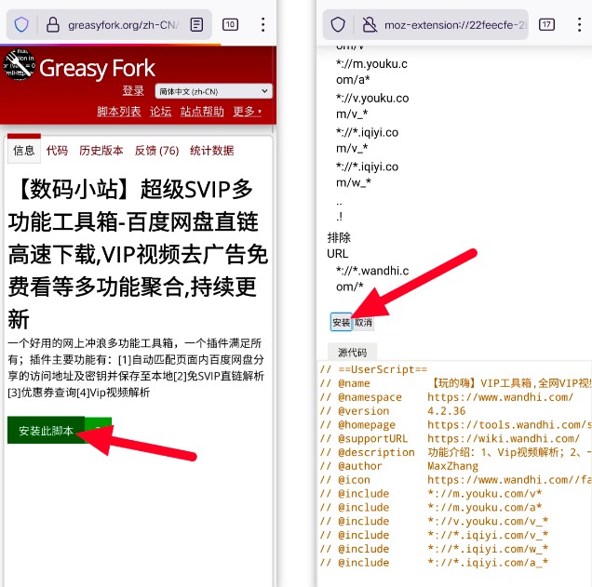
Task: Click the @description code line
Action: point(455,452)
